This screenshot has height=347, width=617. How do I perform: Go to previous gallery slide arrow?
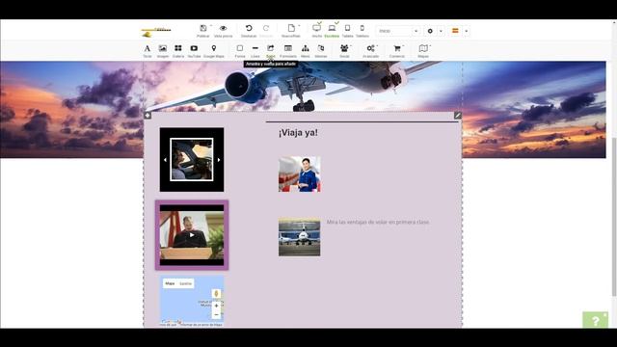[165, 160]
